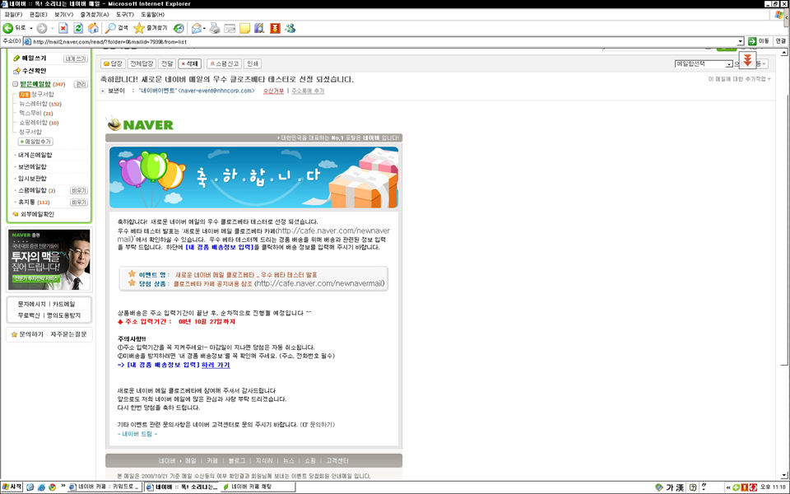The width and height of the screenshot is (790, 494).
Task: Open the 파일(F) menu
Action: (x=13, y=15)
